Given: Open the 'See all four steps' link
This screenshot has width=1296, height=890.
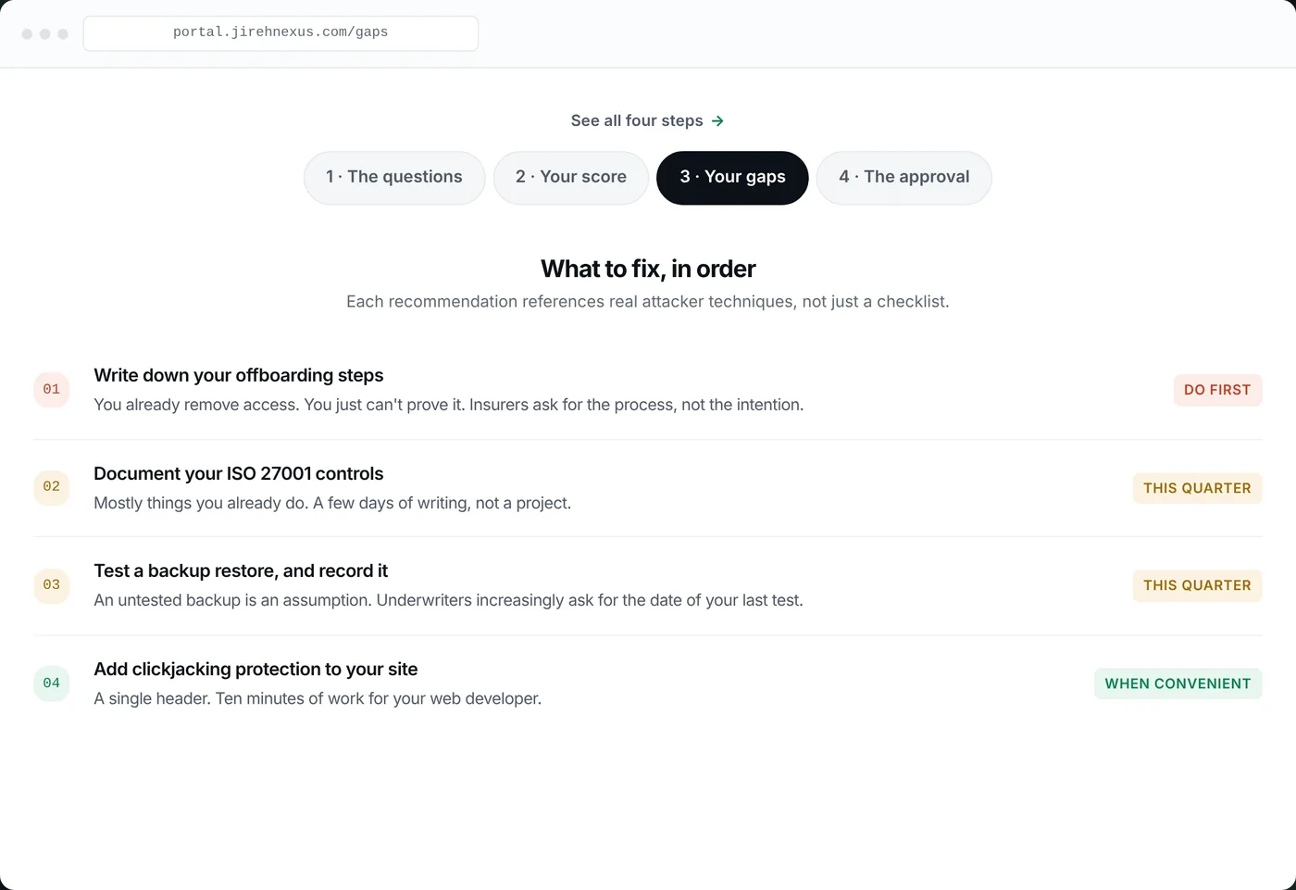Looking at the screenshot, I should (x=647, y=120).
